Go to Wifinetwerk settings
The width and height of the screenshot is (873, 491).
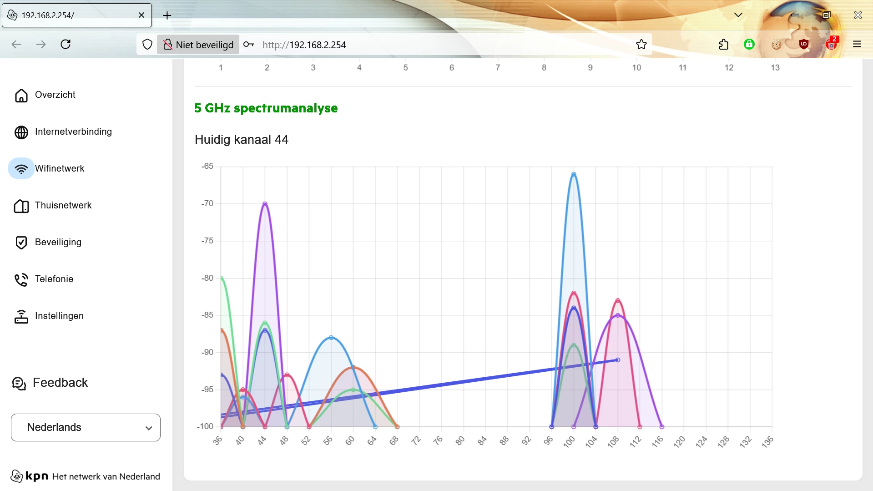click(x=60, y=168)
